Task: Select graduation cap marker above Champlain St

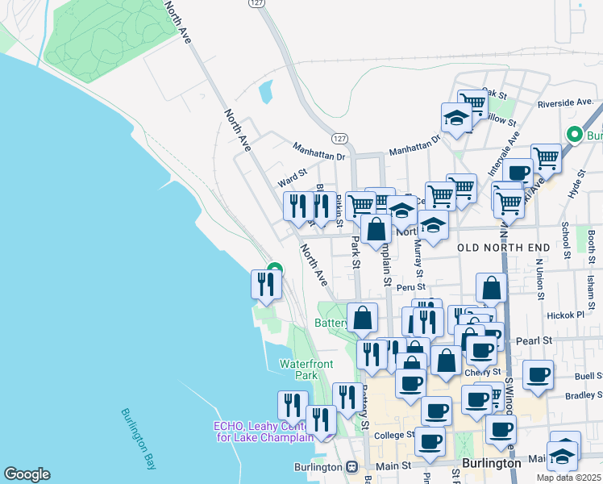Action: [x=402, y=211]
